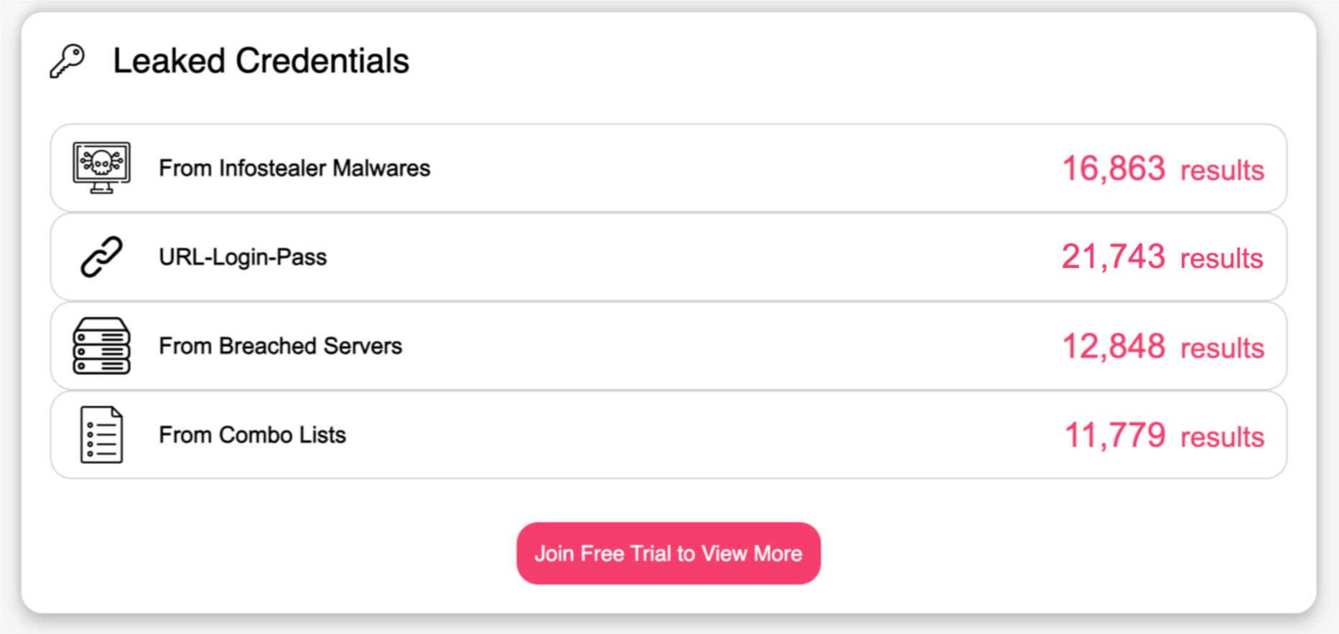Open the From Breached Servers label

click(x=280, y=346)
